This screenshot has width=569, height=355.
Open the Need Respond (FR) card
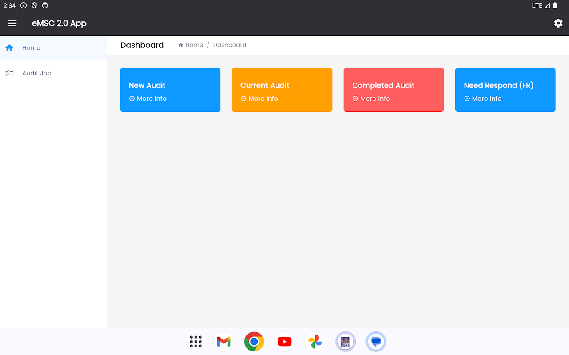[x=505, y=90]
